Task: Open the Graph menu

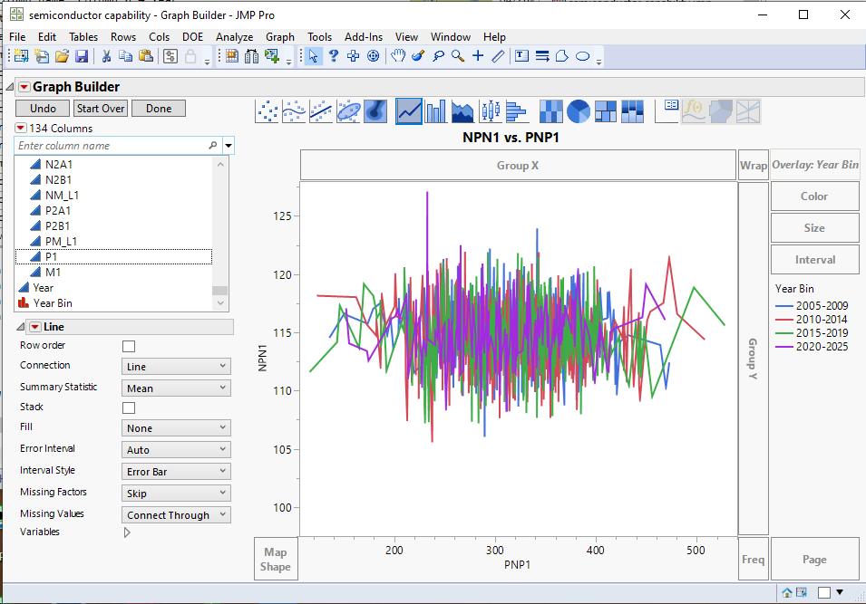Action: click(x=280, y=37)
